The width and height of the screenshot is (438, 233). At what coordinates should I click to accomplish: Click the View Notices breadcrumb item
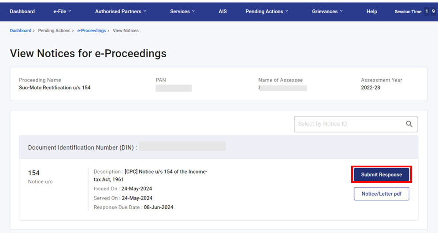[x=126, y=31]
